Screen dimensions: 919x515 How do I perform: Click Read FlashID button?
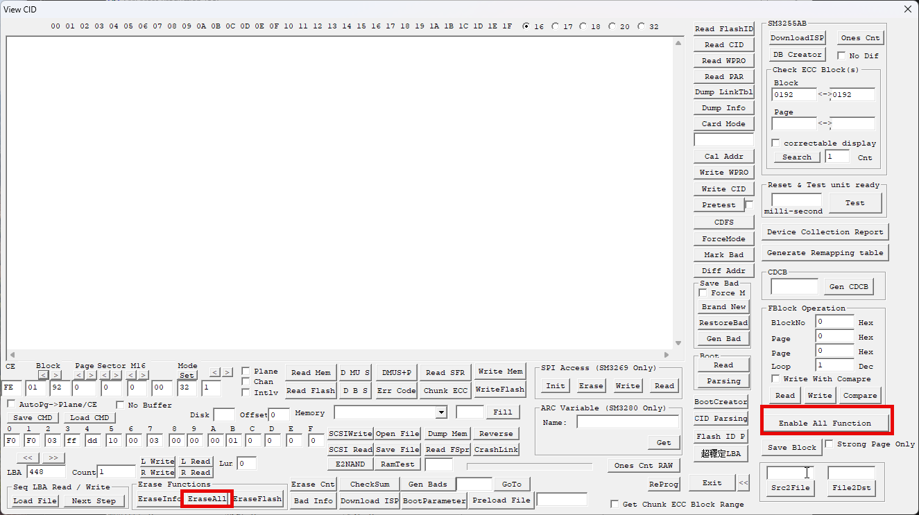click(723, 29)
